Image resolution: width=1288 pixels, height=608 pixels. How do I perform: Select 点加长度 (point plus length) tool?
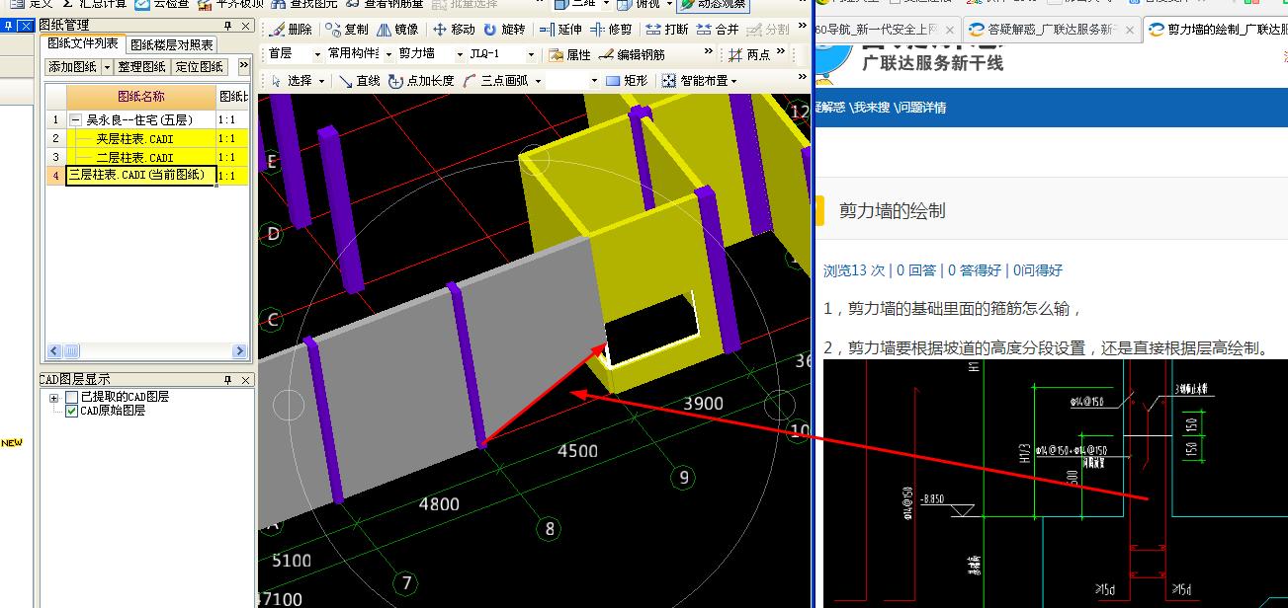[x=421, y=81]
